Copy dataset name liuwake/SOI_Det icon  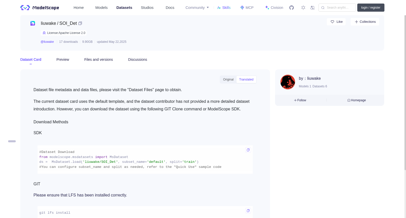coord(80,23)
